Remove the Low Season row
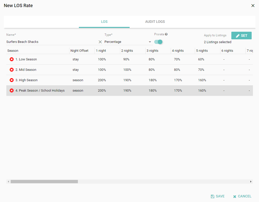The width and height of the screenshot is (259, 202). pos(12,59)
